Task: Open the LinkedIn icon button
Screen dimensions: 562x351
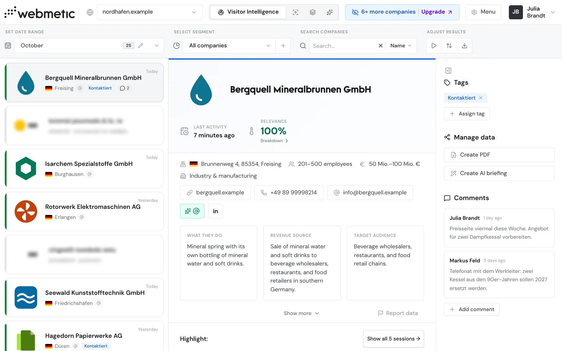Action: pos(215,211)
